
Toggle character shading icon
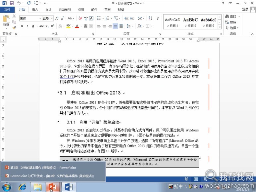85,26
